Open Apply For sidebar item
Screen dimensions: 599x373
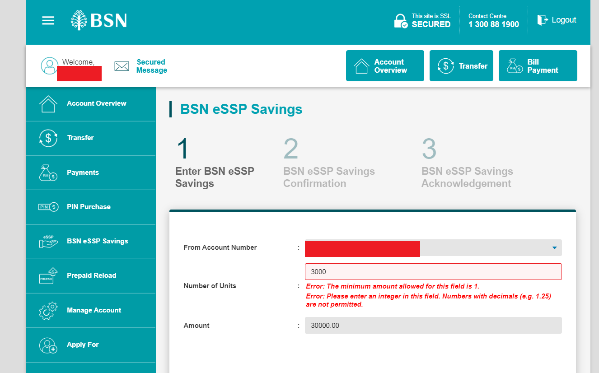click(x=91, y=345)
